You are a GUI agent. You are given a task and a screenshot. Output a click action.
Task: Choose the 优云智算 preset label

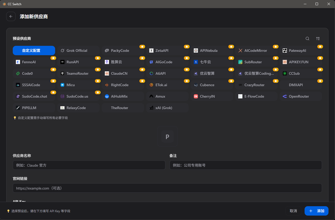(x=207, y=73)
